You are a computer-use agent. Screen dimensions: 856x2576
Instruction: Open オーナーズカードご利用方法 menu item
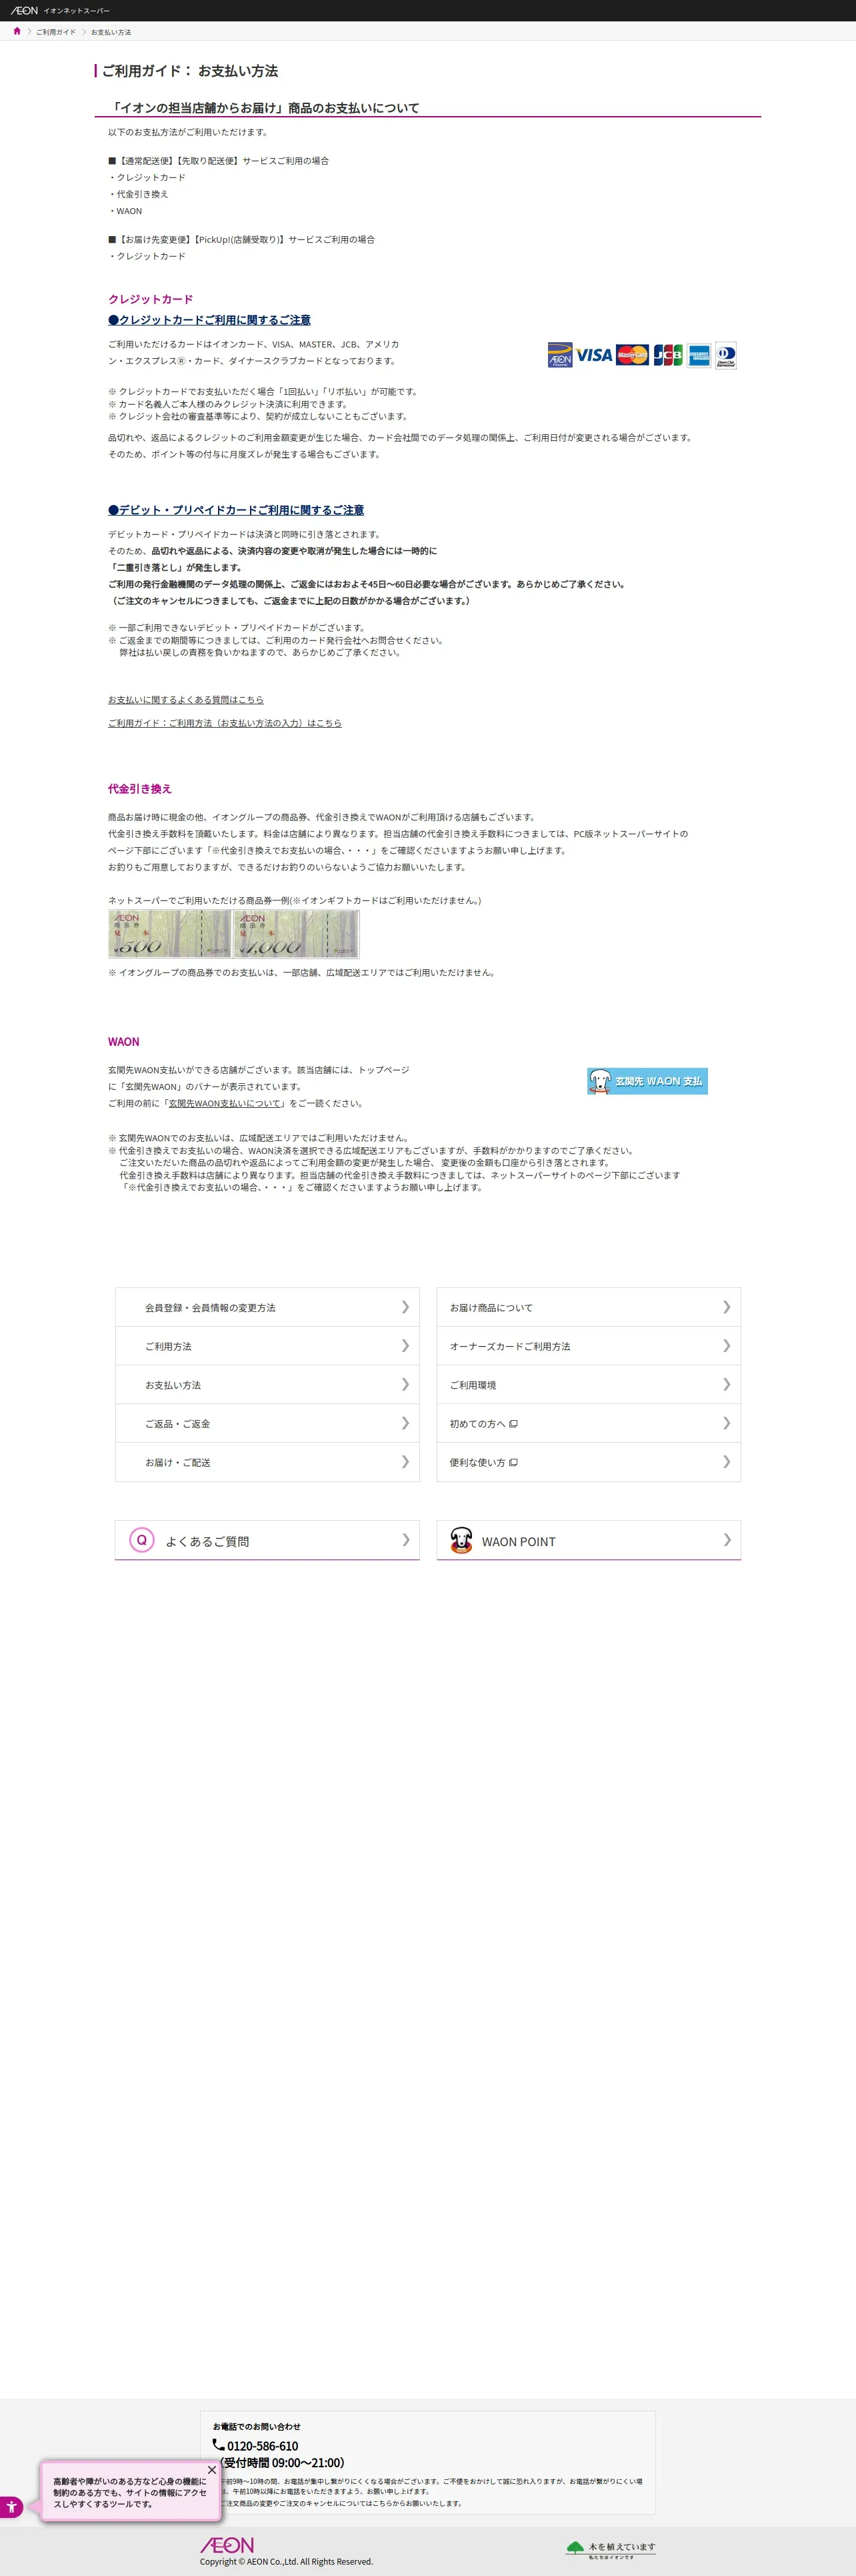[x=589, y=1346]
